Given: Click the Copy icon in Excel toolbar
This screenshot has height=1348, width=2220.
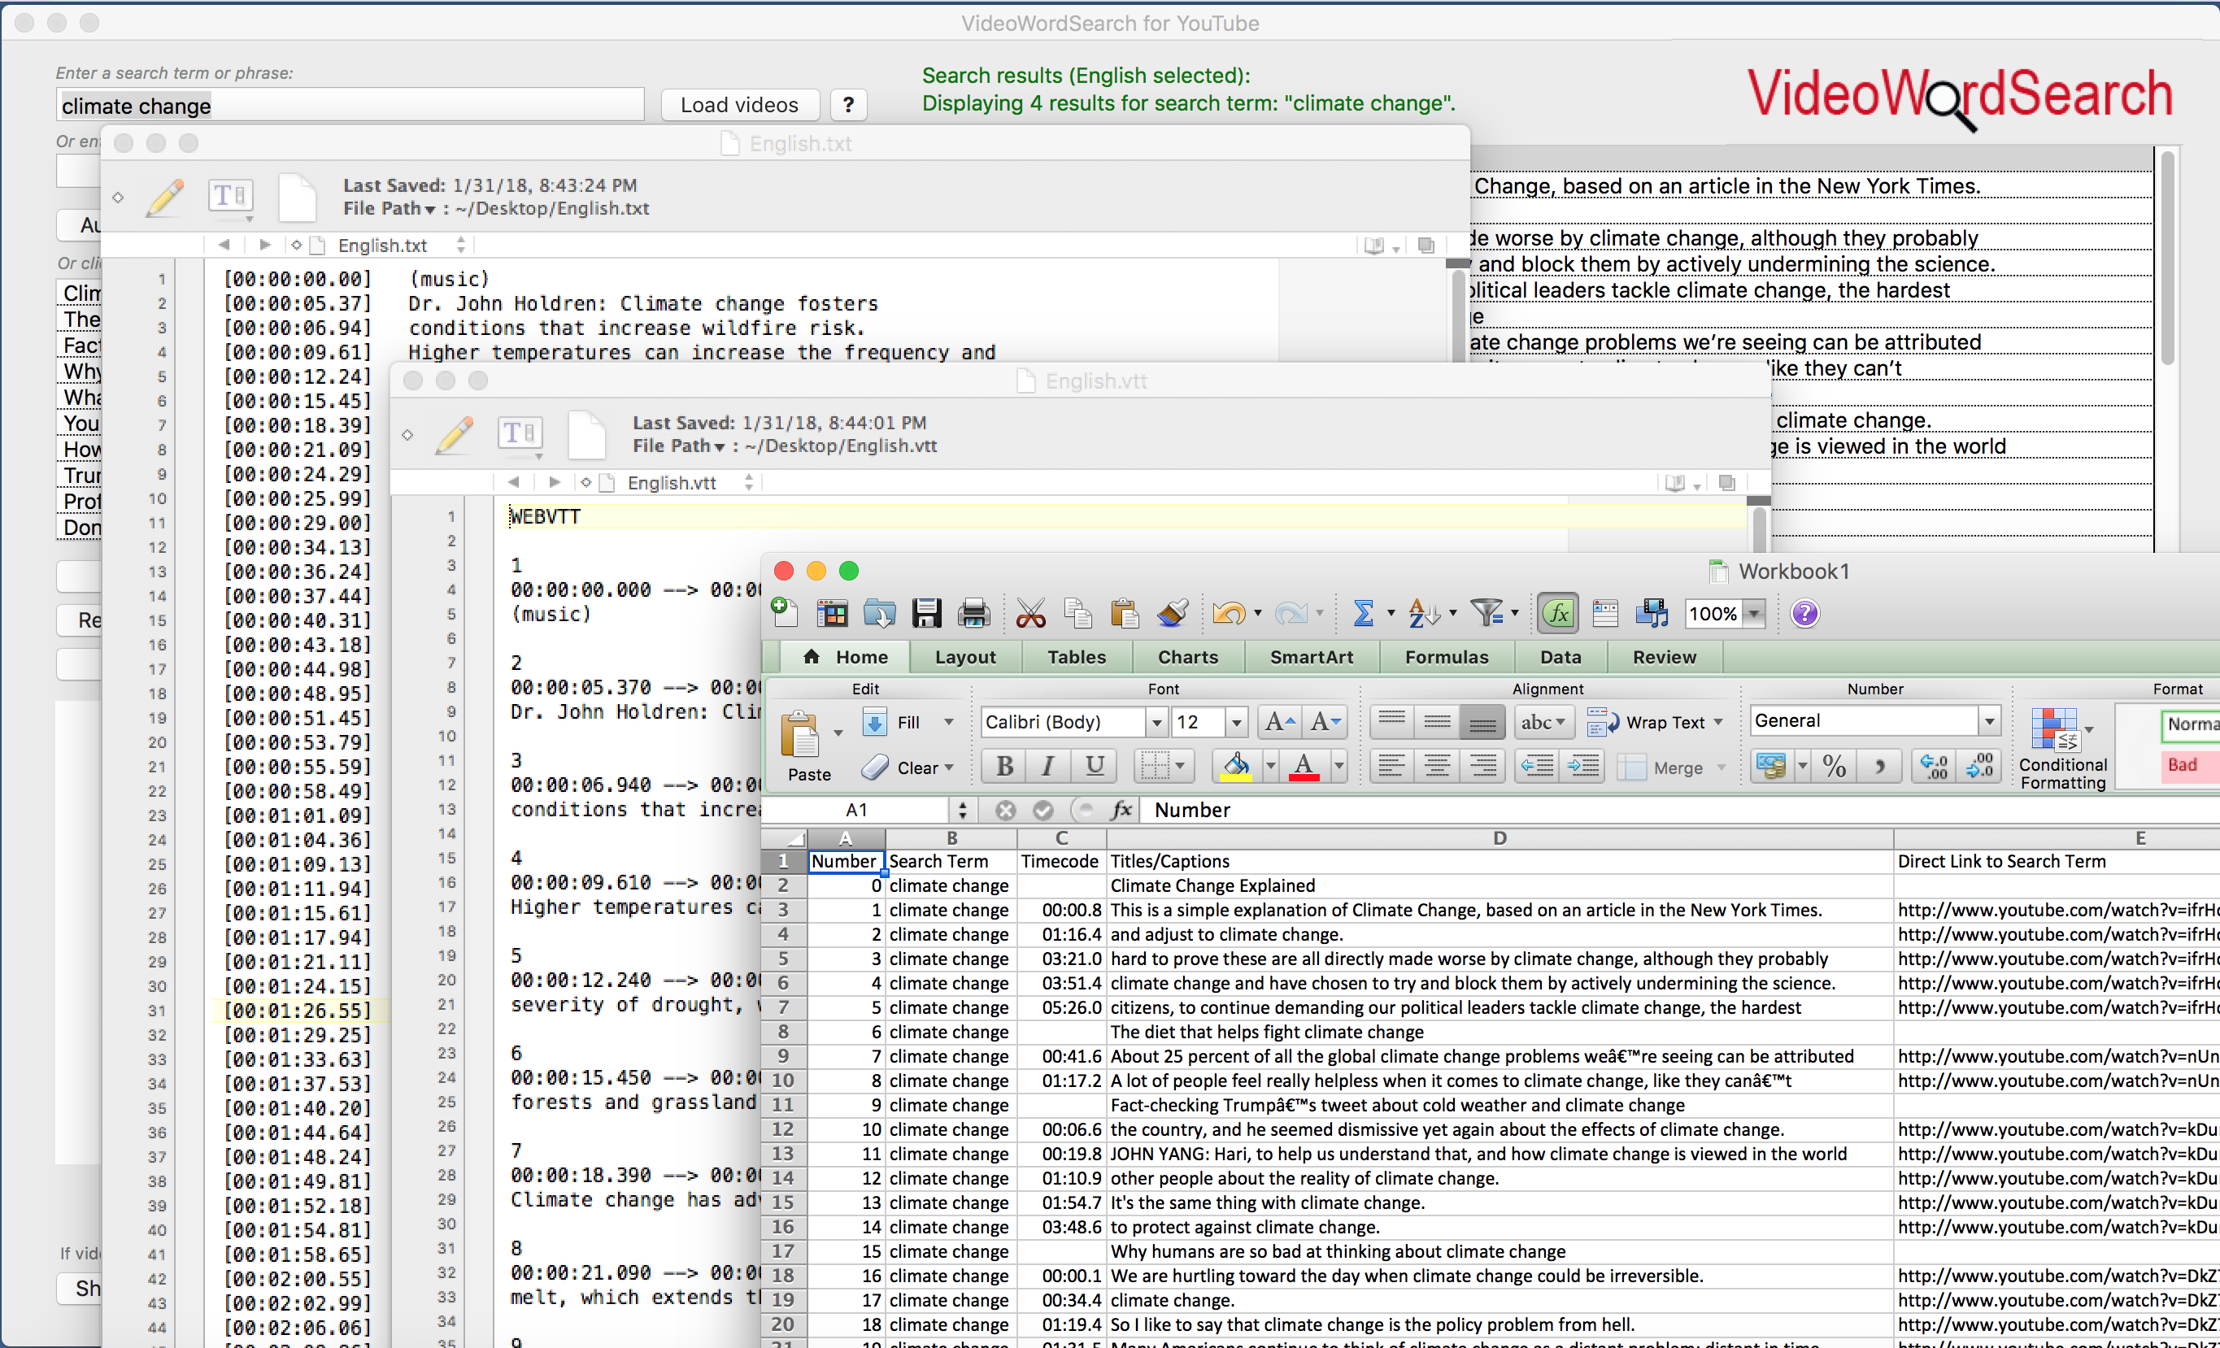Looking at the screenshot, I should [1077, 614].
